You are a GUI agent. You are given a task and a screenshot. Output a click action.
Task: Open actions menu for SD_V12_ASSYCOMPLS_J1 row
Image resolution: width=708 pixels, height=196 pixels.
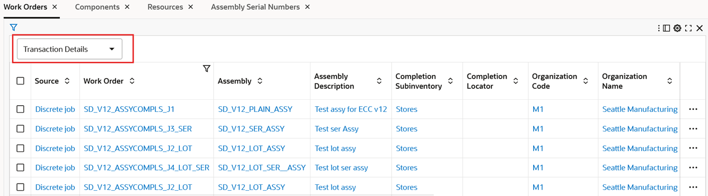click(693, 109)
